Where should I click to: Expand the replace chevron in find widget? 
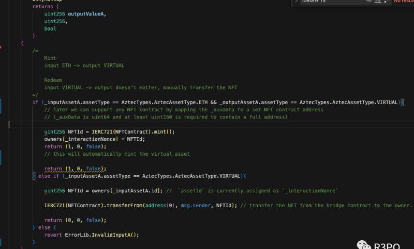coord(297,2)
